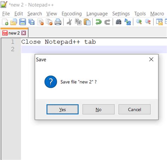
Task: Click the Cut scissors icon
Action: pyautogui.click(x=69, y=22)
